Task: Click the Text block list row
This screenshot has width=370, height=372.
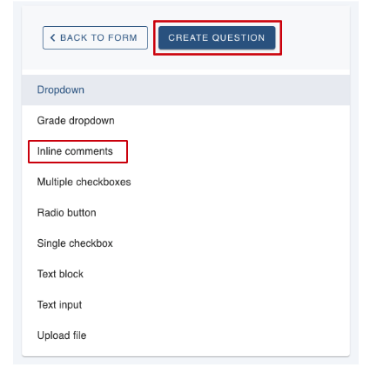Action: [x=185, y=274]
